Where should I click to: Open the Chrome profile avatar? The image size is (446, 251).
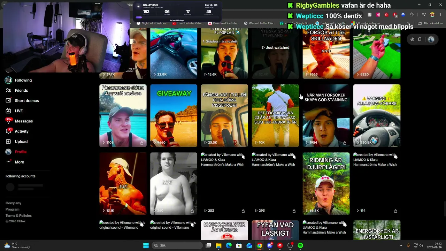click(432, 15)
